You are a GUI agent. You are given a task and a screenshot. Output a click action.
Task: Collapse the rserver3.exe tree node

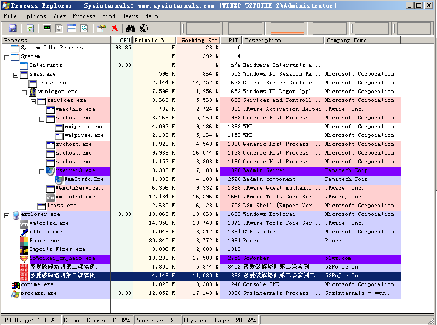[42, 171]
